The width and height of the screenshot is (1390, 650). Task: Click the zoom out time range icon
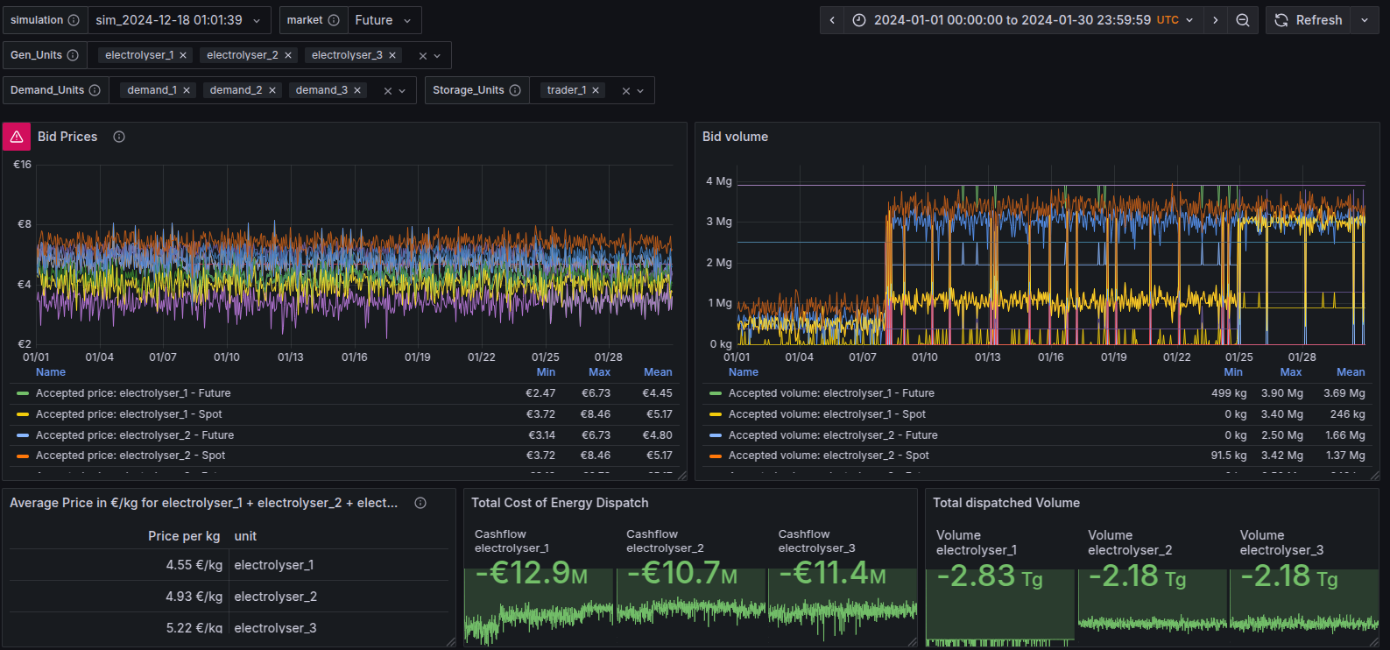pyautogui.click(x=1242, y=20)
